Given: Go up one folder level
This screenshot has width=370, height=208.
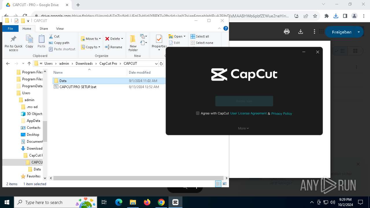Looking at the screenshot, I should point(29,64).
